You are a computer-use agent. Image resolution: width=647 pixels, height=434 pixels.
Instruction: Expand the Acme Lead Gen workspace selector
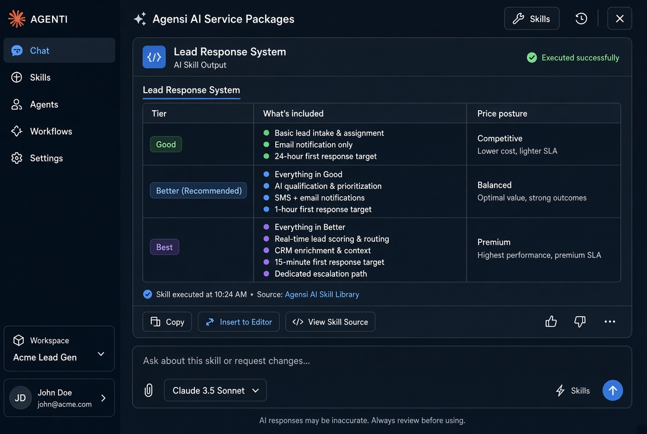click(x=59, y=349)
